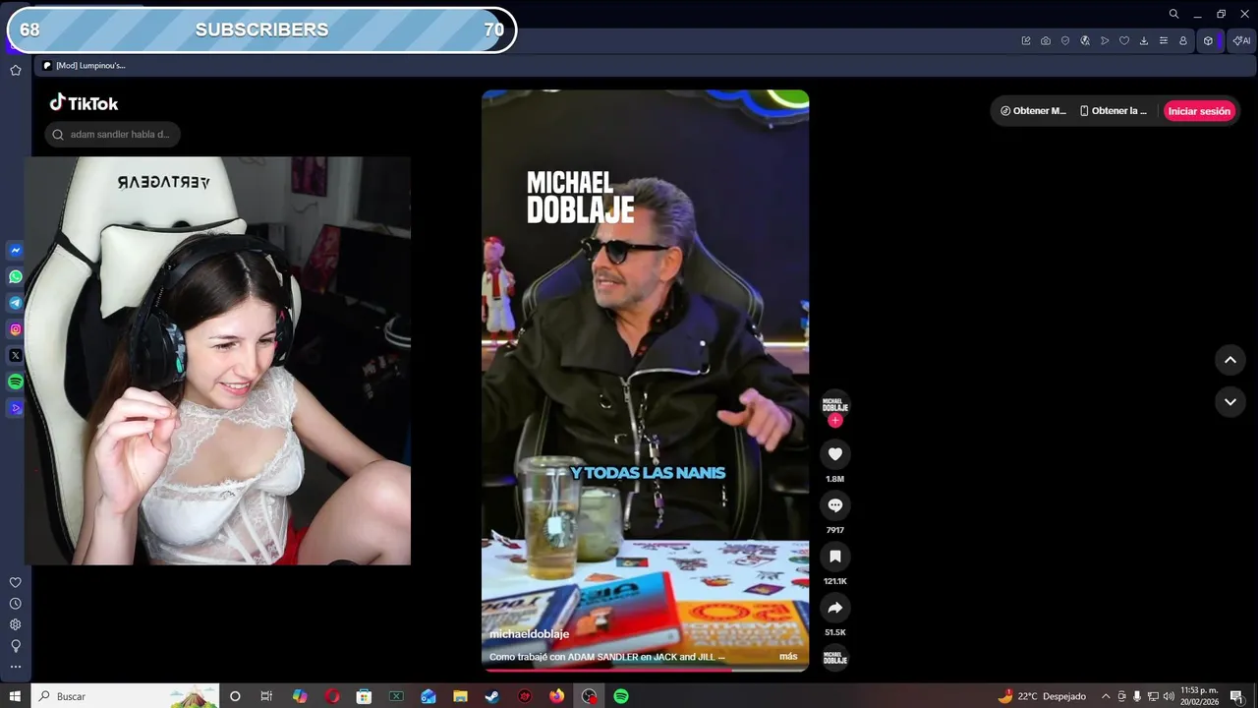
Task: Open Microsoft Store from the taskbar
Action: point(364,696)
